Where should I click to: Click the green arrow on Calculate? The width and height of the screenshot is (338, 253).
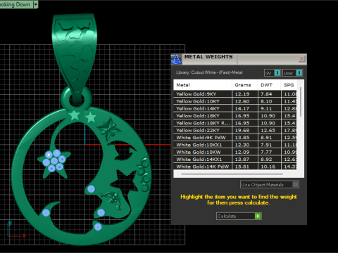(x=258, y=216)
